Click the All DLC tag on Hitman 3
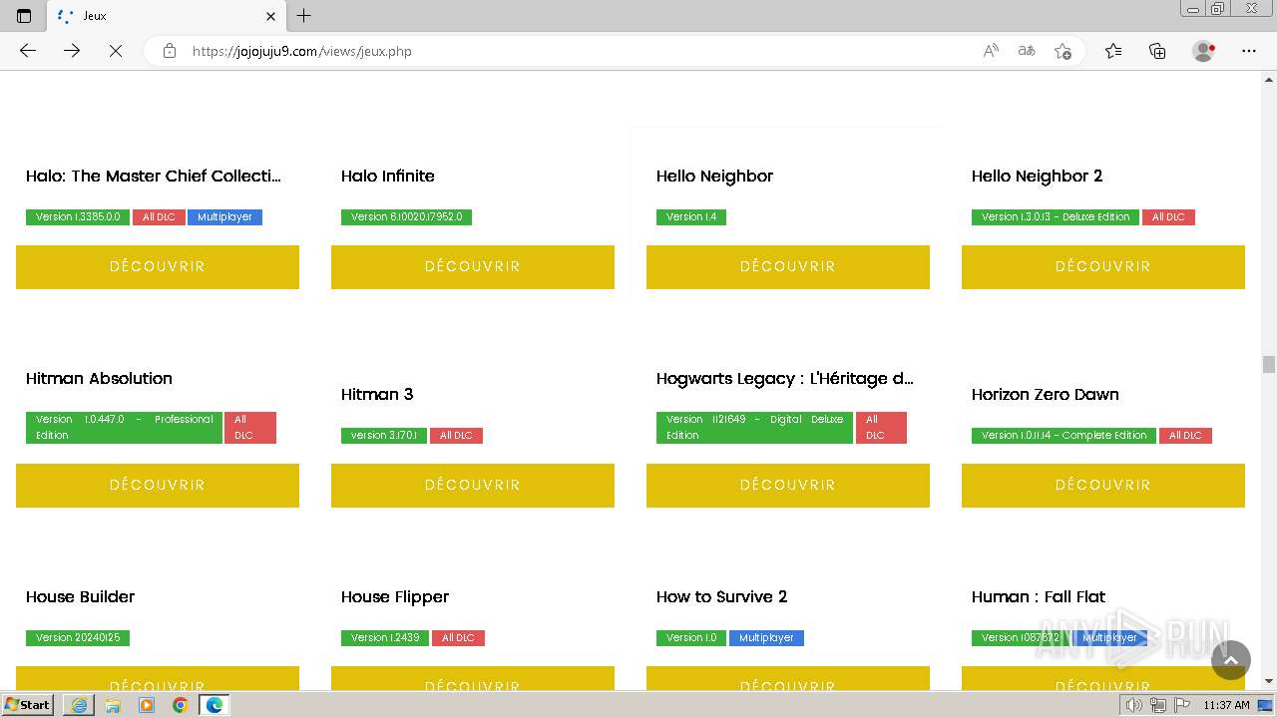This screenshot has height=718, width=1277. pos(456,436)
